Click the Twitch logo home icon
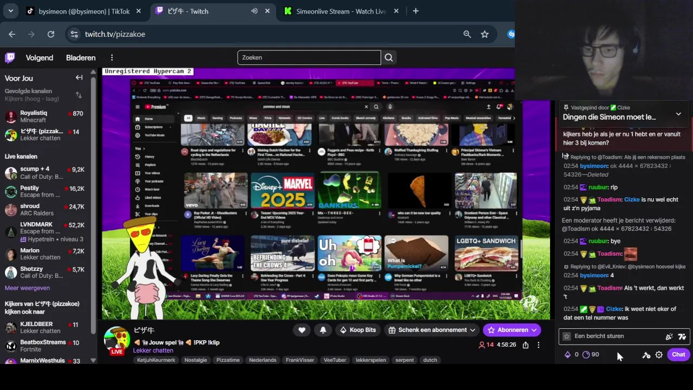693x390 pixels. coord(10,57)
